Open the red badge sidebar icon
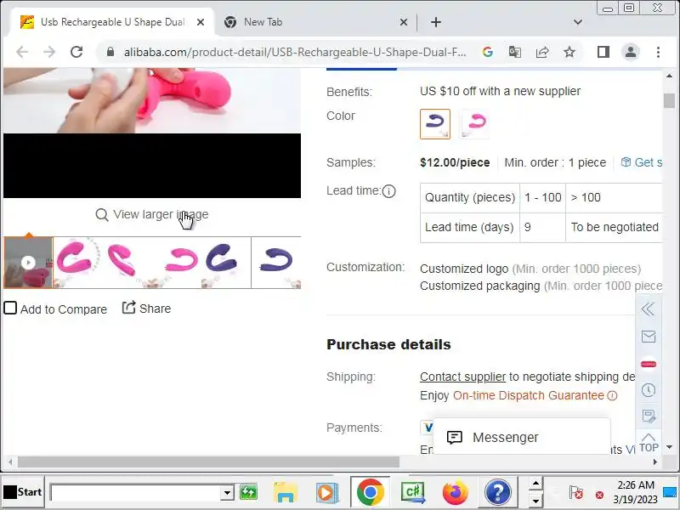The height and width of the screenshot is (510, 680). pyautogui.click(x=649, y=364)
